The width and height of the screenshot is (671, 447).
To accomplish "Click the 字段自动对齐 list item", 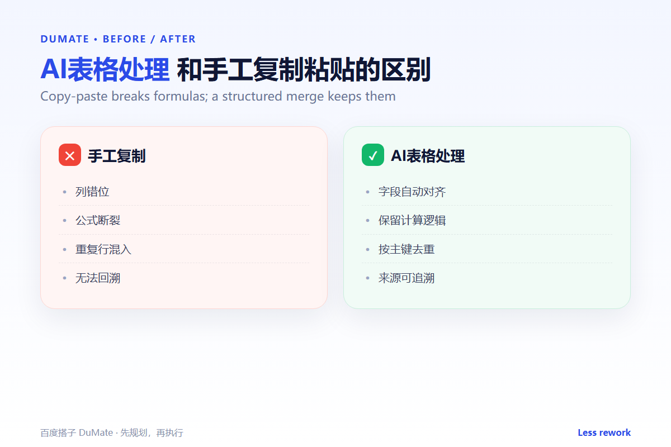I will tap(487, 192).
